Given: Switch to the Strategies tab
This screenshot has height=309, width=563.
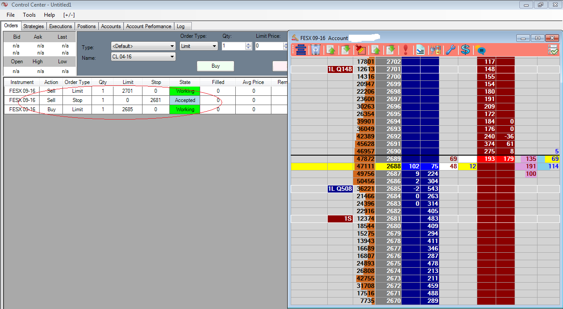Looking at the screenshot, I should click(x=33, y=26).
